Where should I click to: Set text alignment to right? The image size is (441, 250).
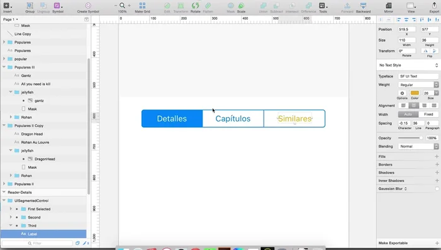coord(424,106)
